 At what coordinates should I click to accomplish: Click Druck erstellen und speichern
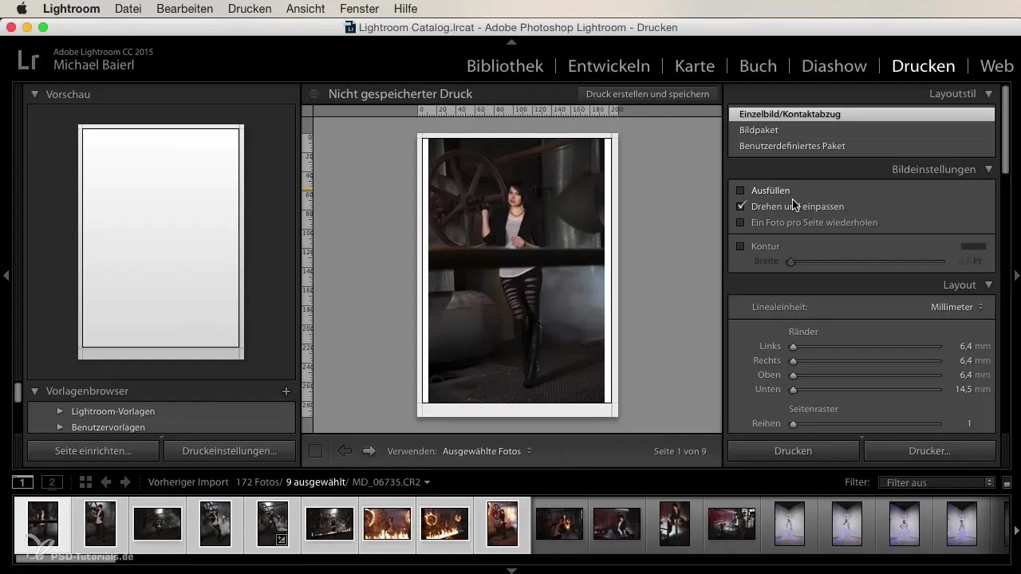click(648, 94)
